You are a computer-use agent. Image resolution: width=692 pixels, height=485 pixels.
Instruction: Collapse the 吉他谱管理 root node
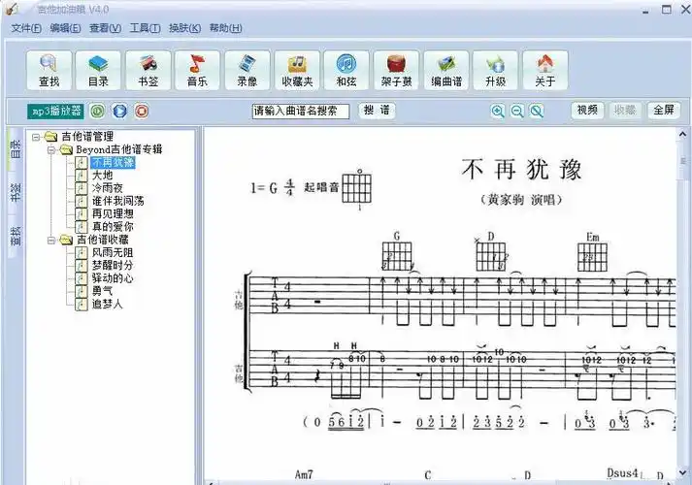pyautogui.click(x=36, y=137)
